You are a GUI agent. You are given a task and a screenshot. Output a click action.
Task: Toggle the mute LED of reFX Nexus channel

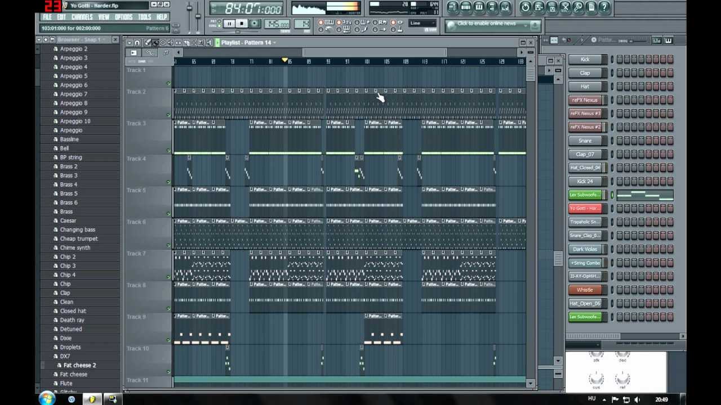tap(612, 100)
